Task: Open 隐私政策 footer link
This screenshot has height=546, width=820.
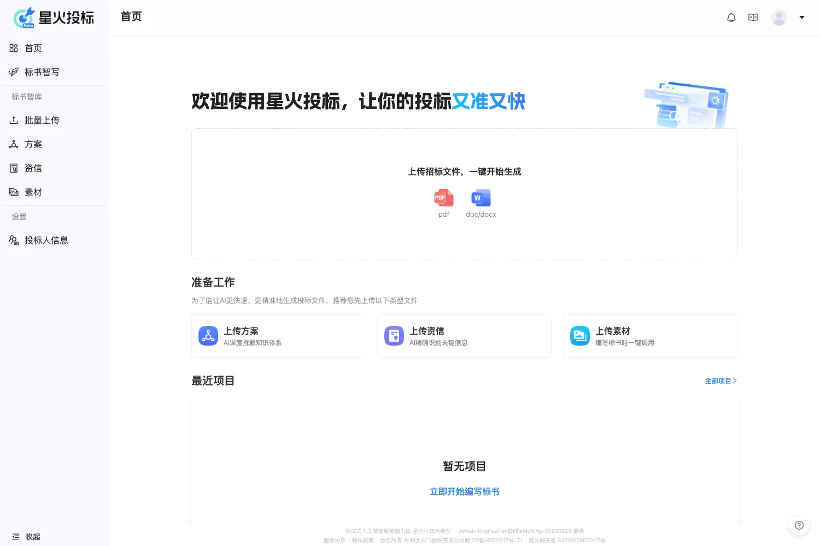Action: (363, 540)
